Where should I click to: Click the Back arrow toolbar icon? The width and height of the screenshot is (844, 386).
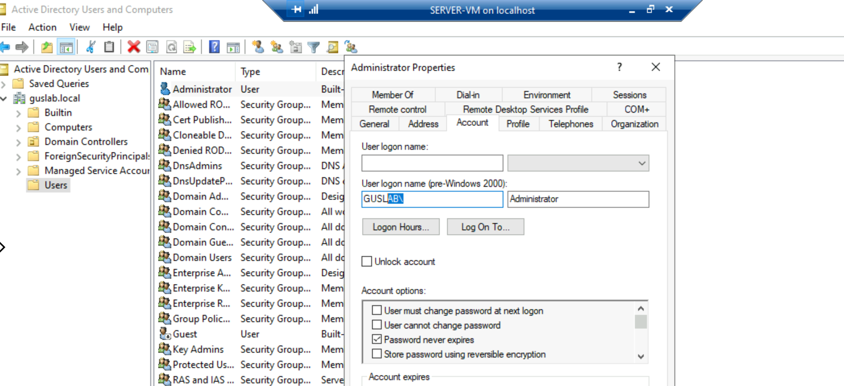click(x=5, y=47)
